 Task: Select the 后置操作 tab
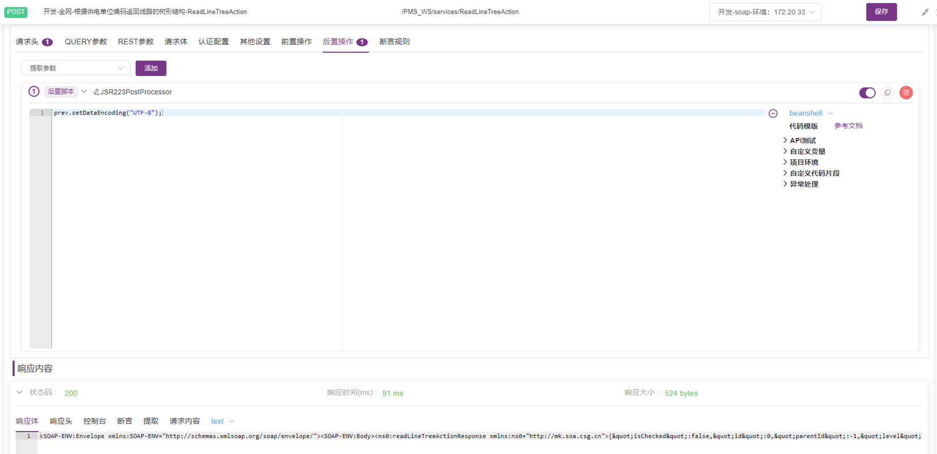coord(345,41)
